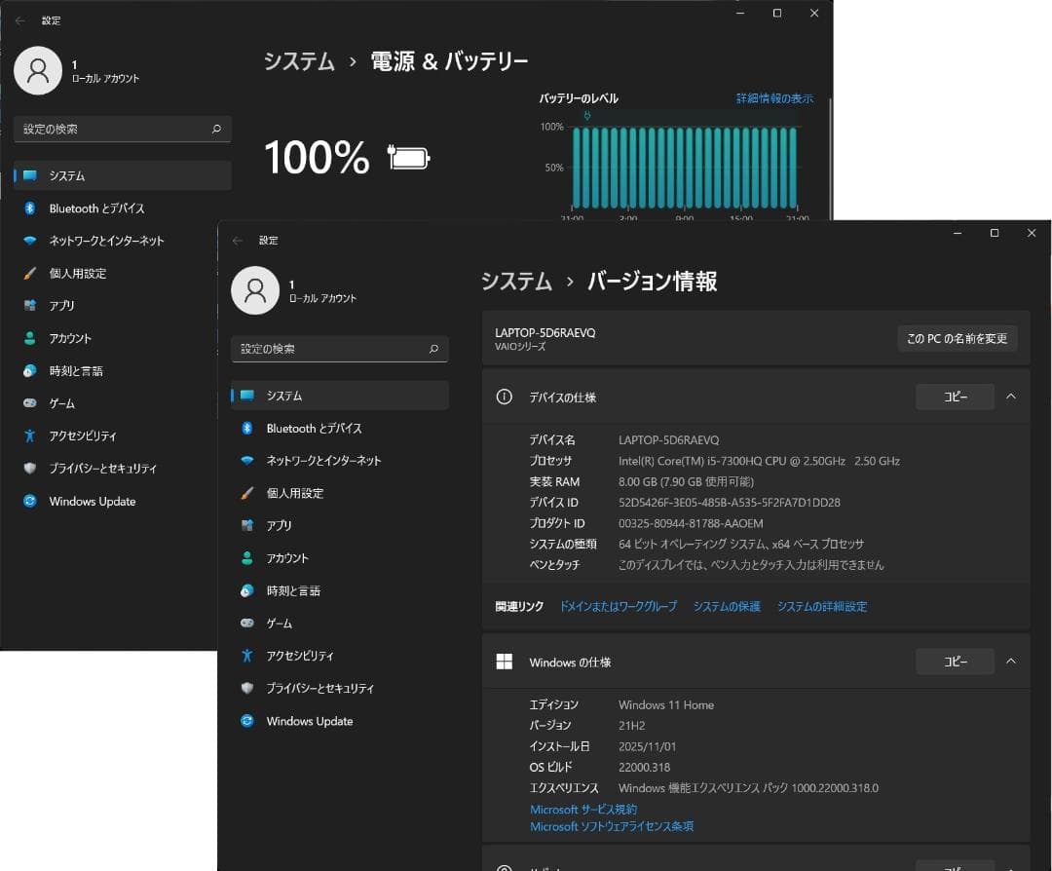1052x871 pixels.
Task: Click the Bluetooth icon in front window sidebar
Action: click(x=246, y=428)
